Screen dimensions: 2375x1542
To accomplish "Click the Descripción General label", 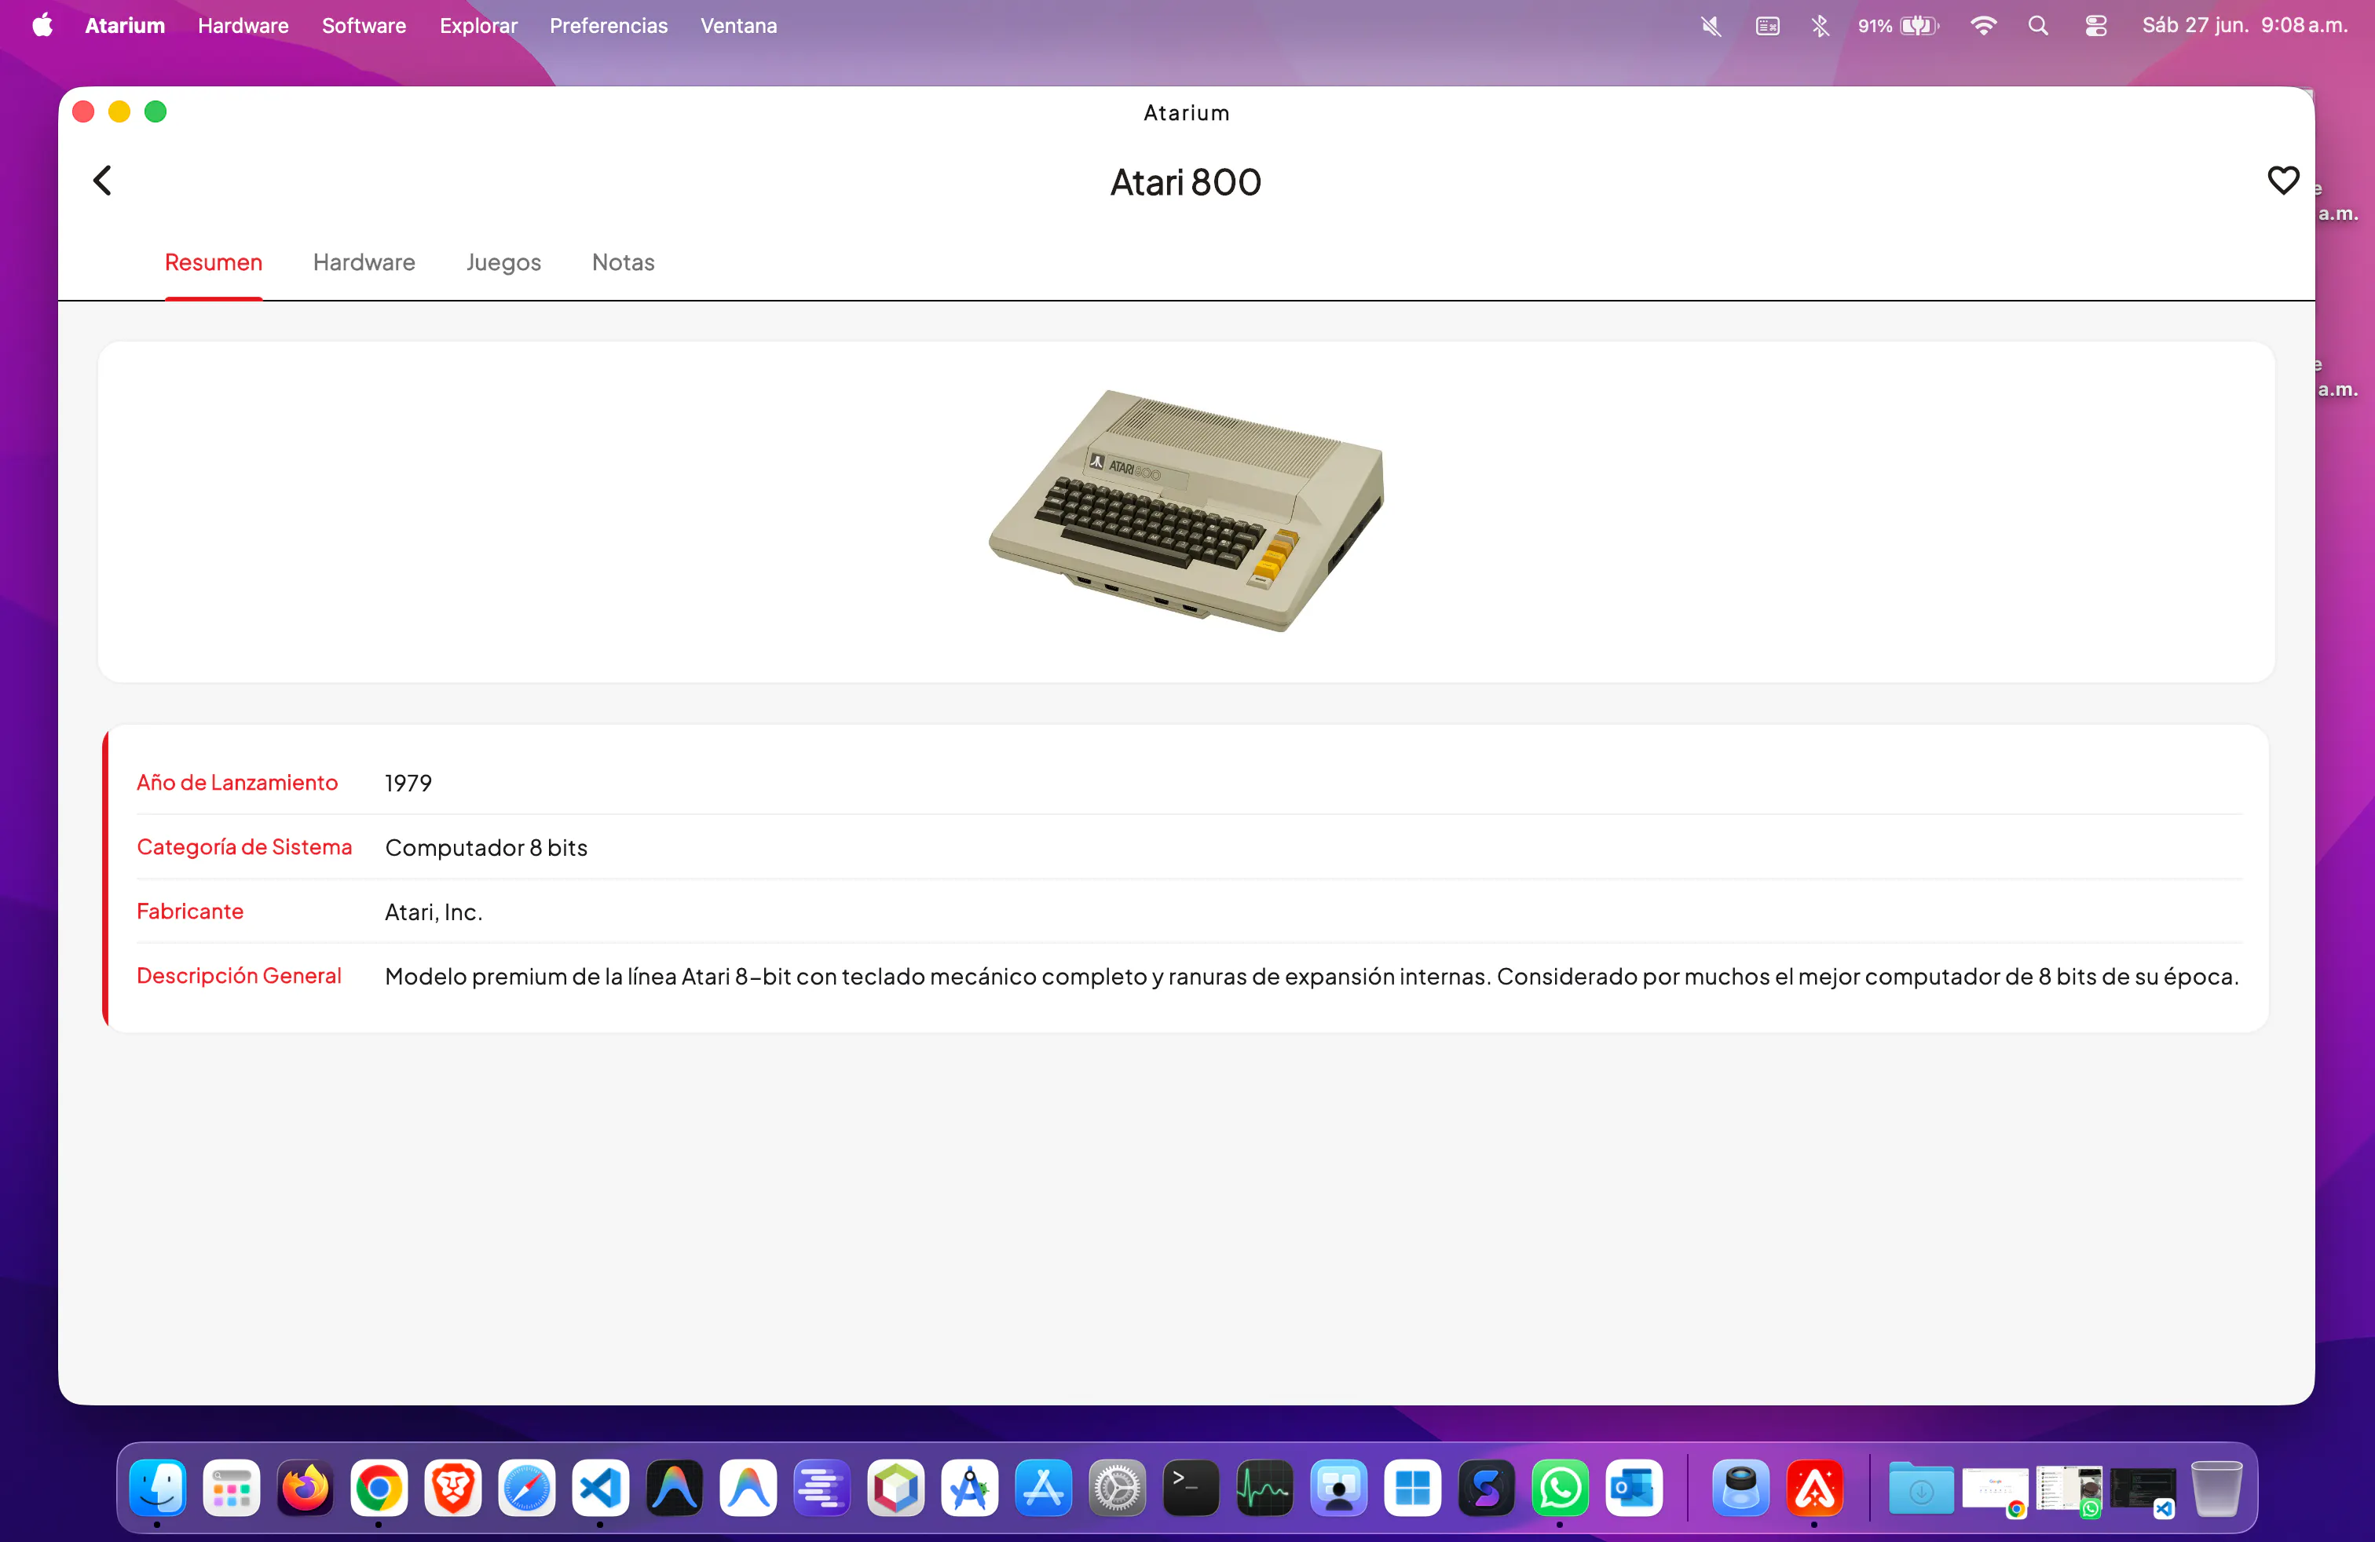I will pyautogui.click(x=239, y=975).
